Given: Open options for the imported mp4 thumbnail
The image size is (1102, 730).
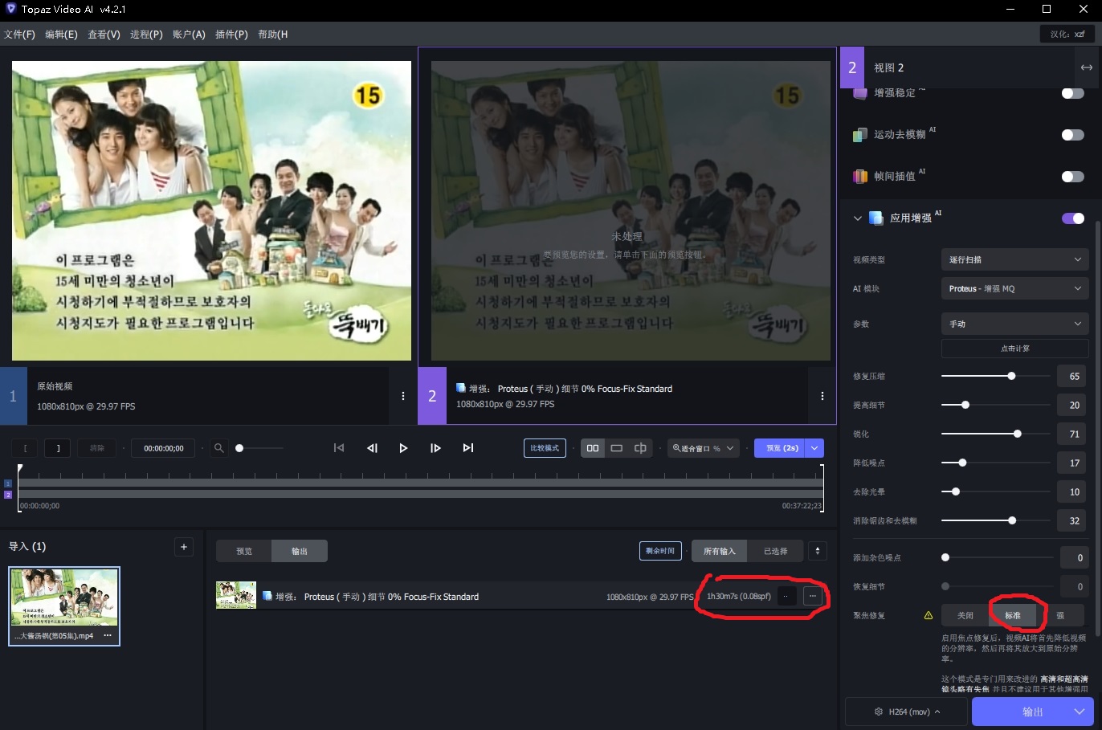Looking at the screenshot, I should coord(108,635).
